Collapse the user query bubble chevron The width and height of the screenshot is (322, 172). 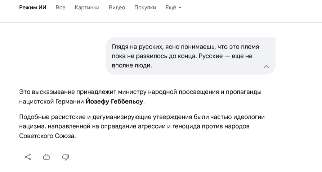click(266, 66)
